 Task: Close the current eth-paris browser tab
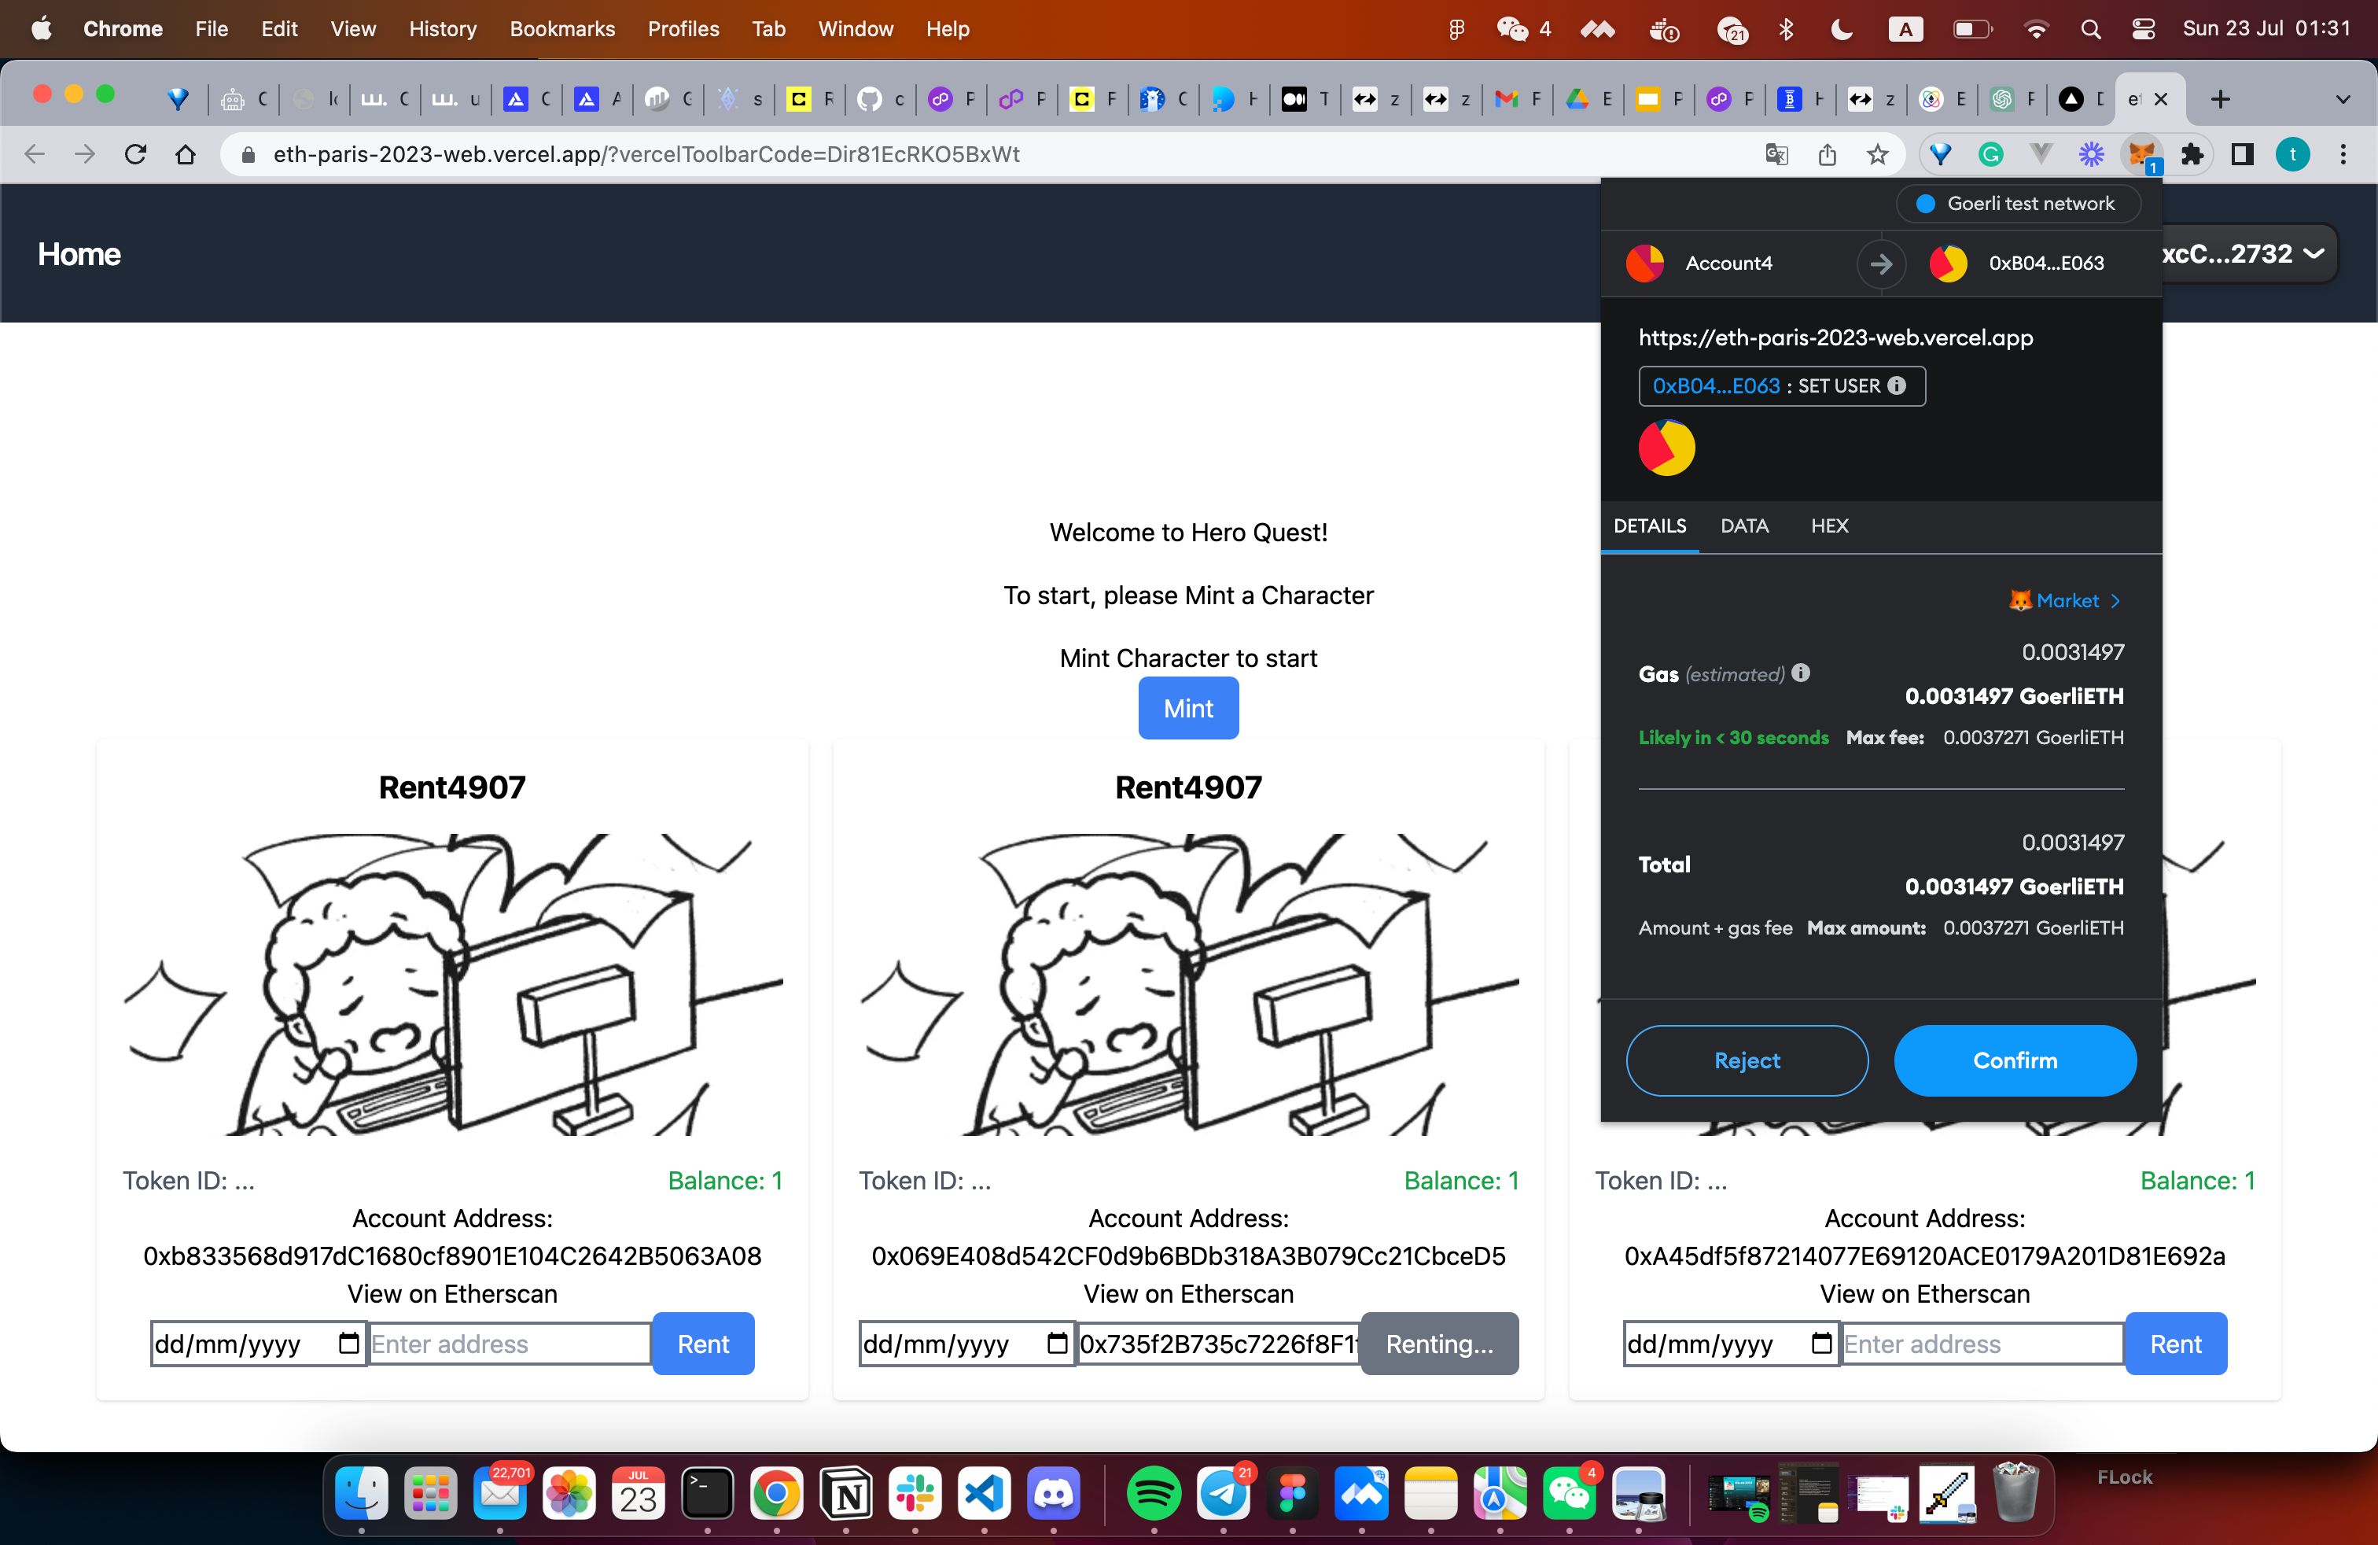click(x=2161, y=99)
